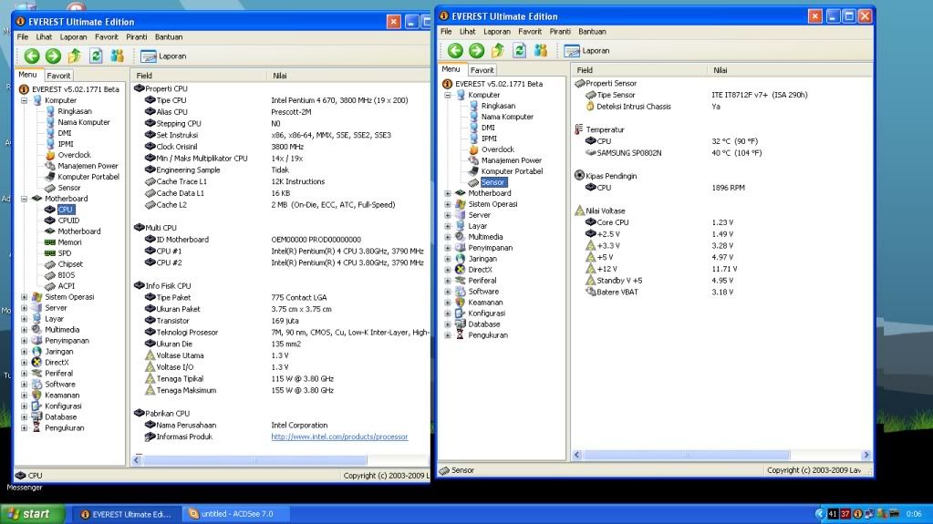The width and height of the screenshot is (933, 524).
Task: Select Overclock in left window tree
Action: pyautogui.click(x=75, y=155)
